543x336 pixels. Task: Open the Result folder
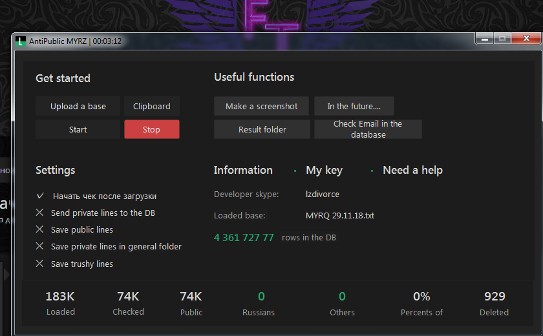[x=262, y=129]
